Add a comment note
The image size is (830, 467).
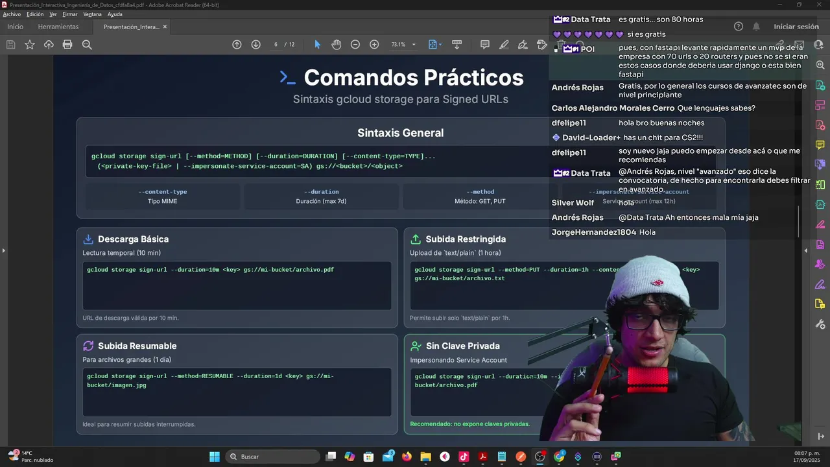click(484, 45)
